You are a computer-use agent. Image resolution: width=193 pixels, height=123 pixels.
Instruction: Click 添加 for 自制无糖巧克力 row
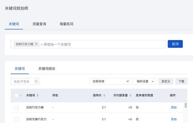174,119
